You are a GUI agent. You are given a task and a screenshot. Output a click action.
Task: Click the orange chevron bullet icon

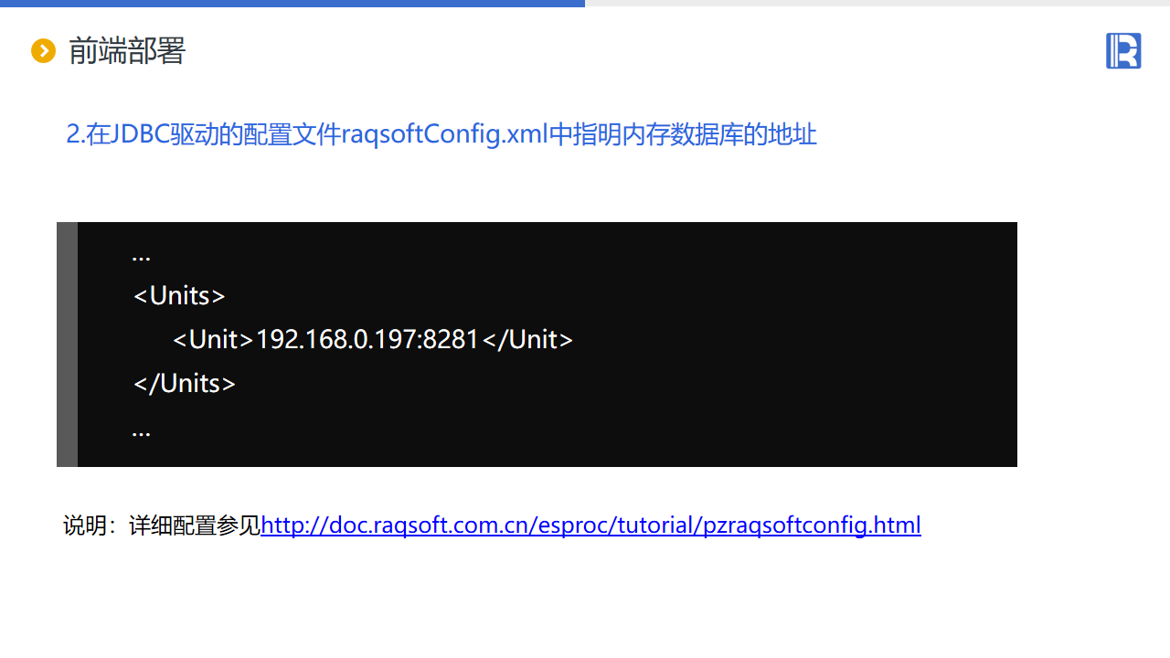click(x=44, y=51)
